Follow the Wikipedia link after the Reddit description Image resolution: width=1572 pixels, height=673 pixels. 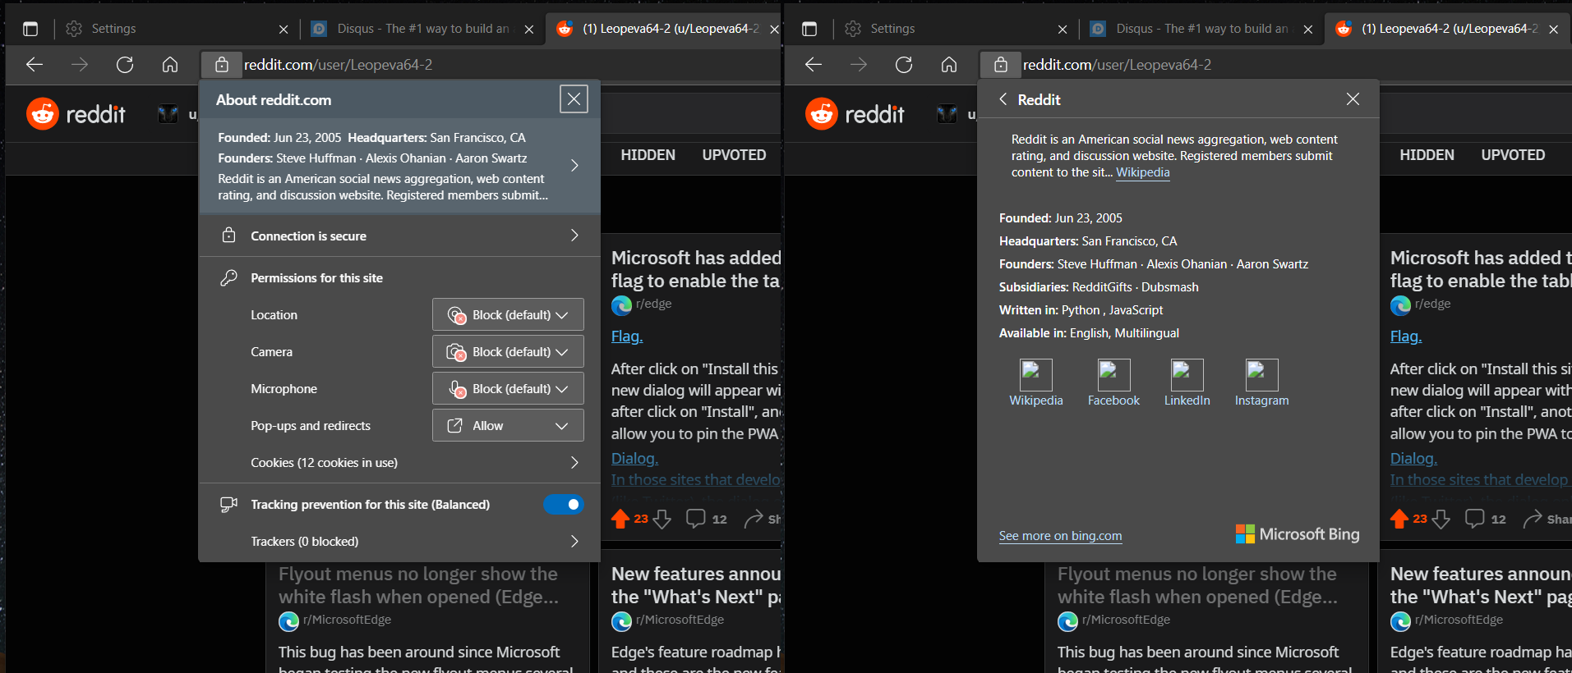1142,172
